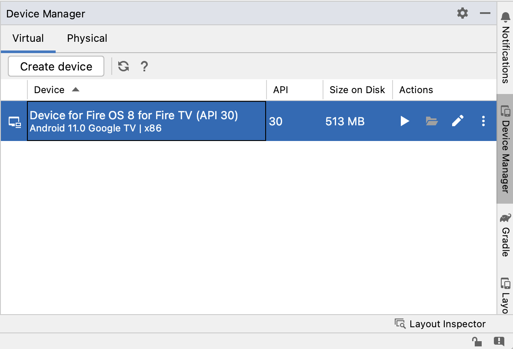Open the Gradle side panel
Screen dimensions: 513x349
click(505, 235)
